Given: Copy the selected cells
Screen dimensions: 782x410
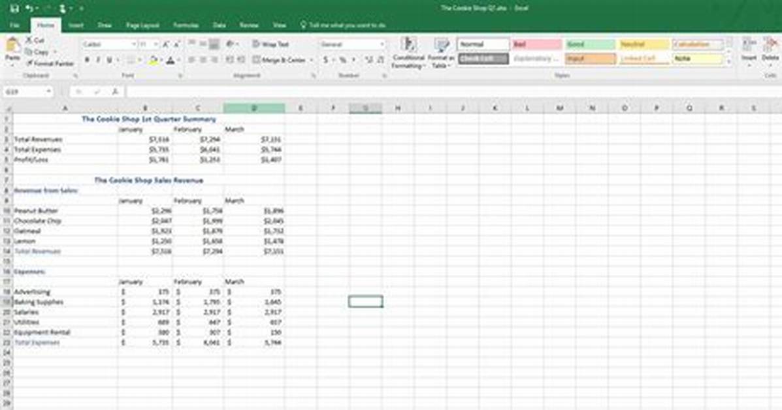Looking at the screenshot, I should [x=37, y=52].
